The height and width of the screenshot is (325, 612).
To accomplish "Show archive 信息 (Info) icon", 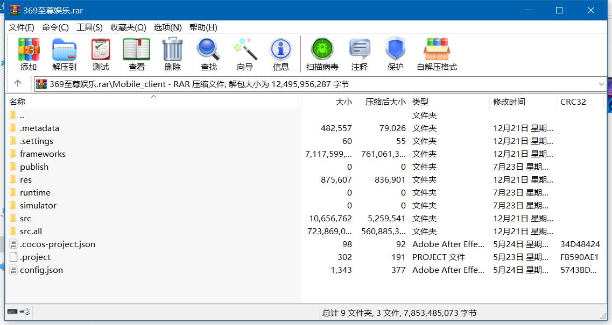I will click(x=280, y=54).
